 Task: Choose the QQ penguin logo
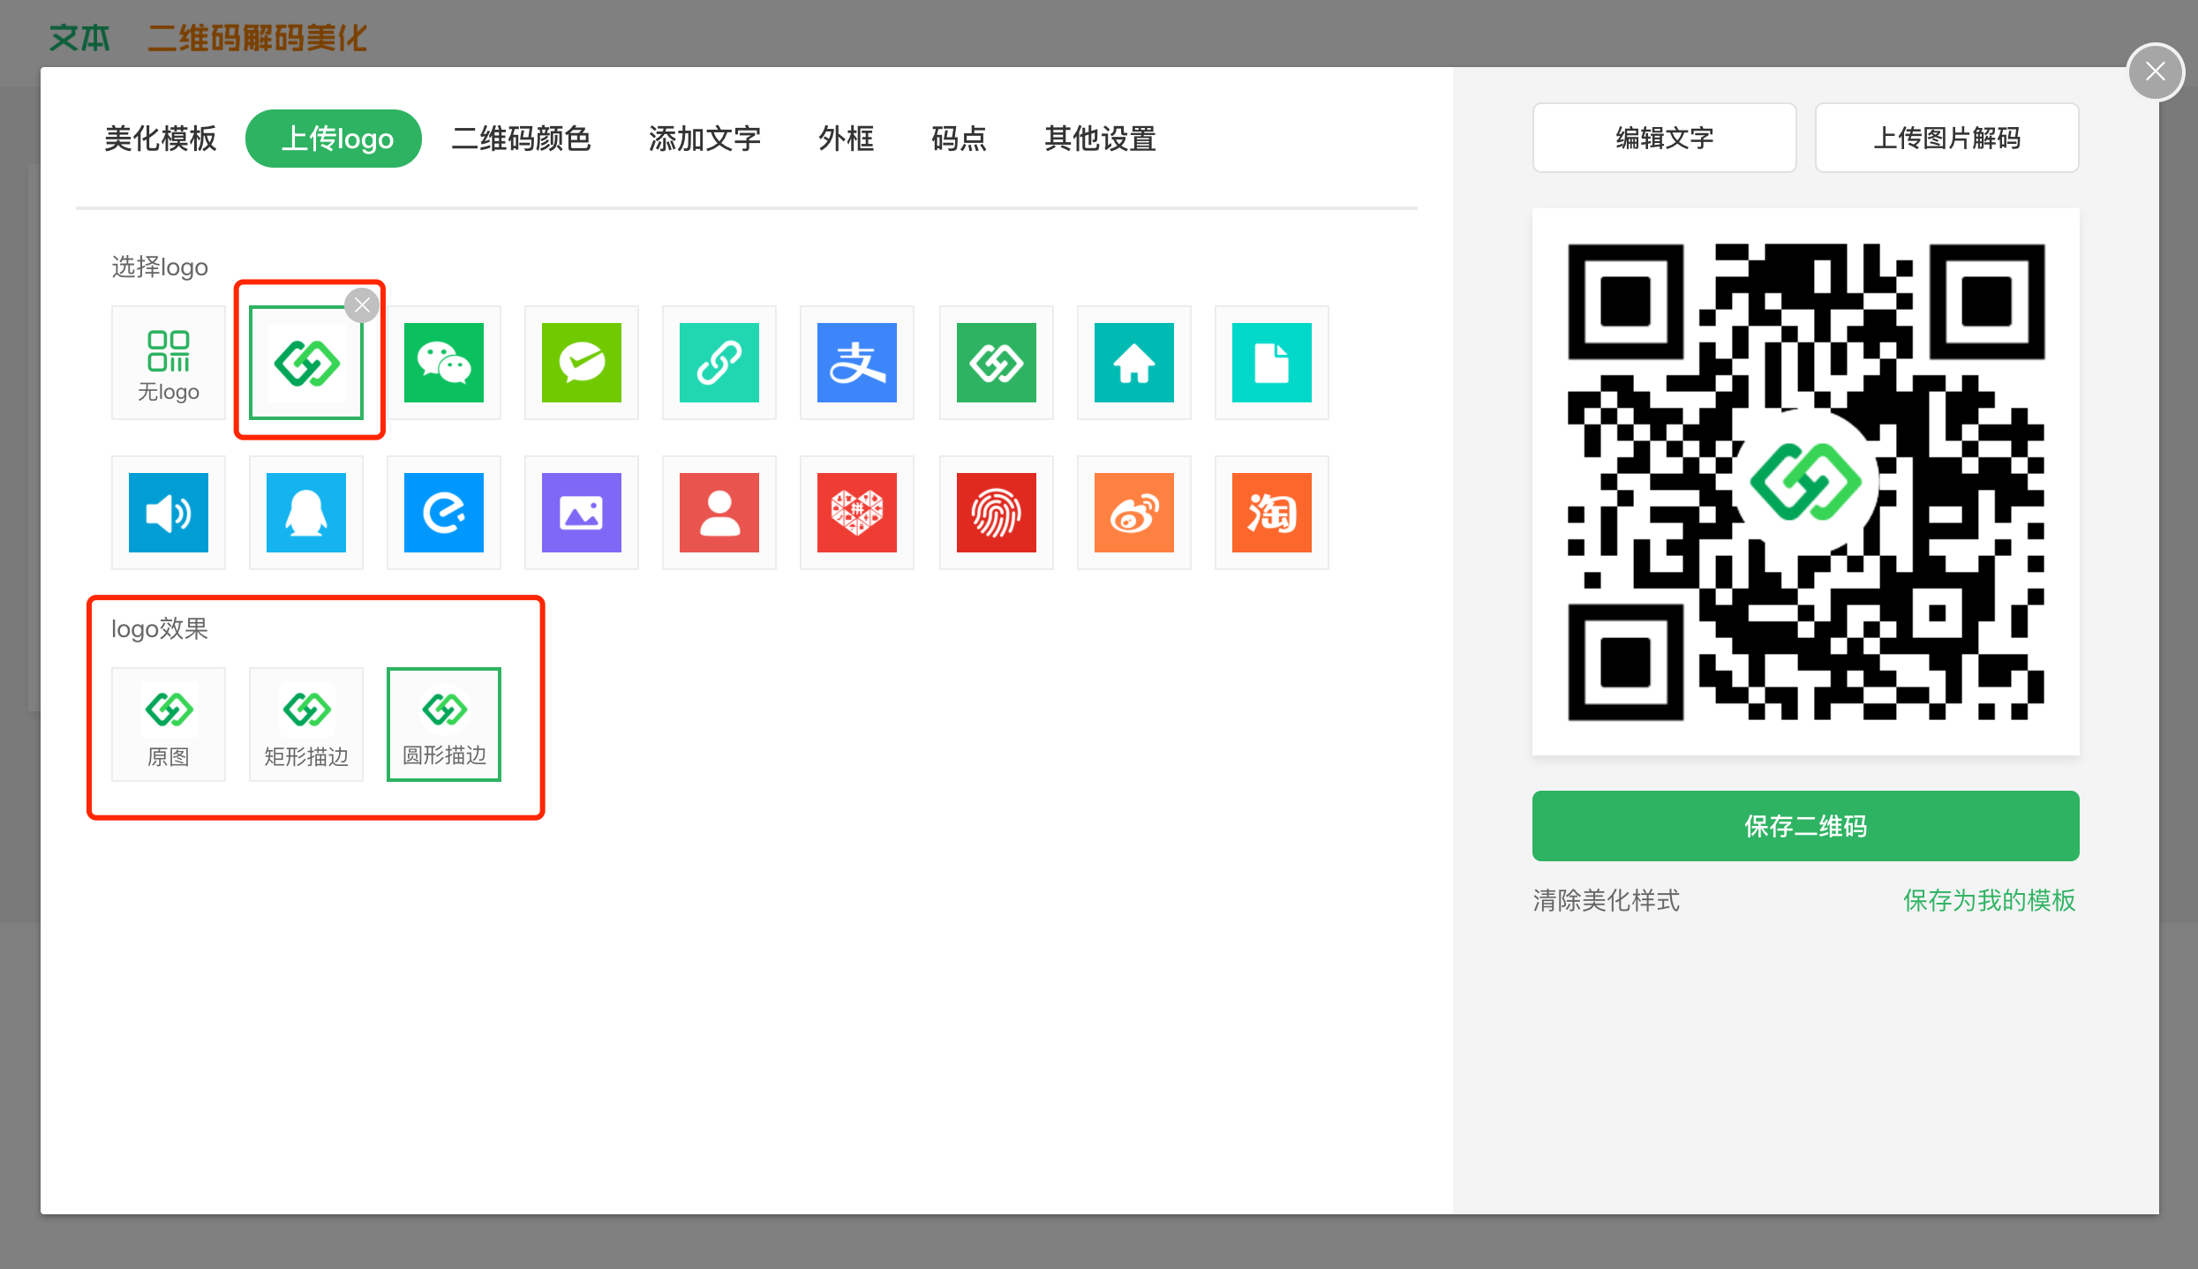pos(306,513)
